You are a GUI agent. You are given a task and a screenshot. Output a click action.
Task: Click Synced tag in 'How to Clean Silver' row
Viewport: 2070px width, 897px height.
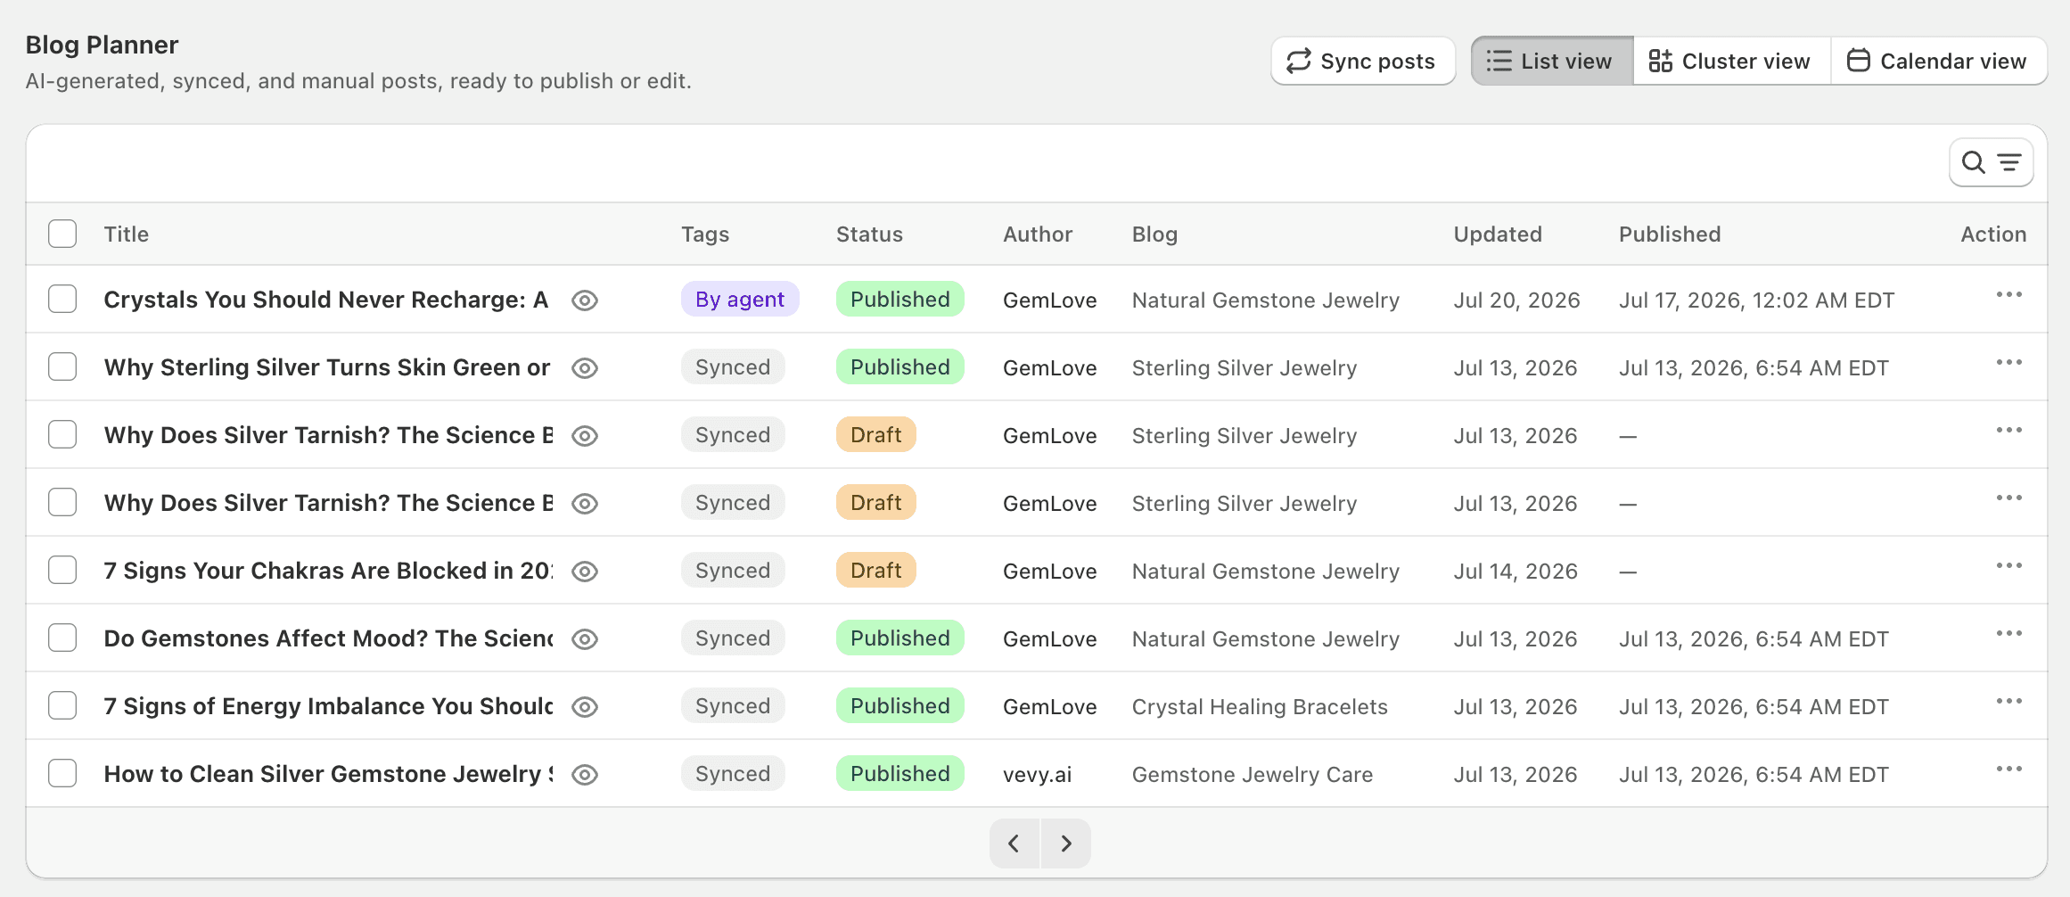(x=733, y=774)
